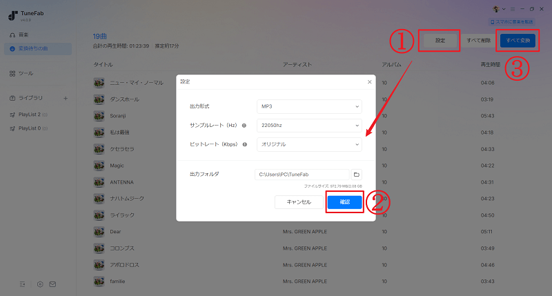The height and width of the screenshot is (296, 552).
Task: Open the mail feedback icon
Action: [x=52, y=284]
